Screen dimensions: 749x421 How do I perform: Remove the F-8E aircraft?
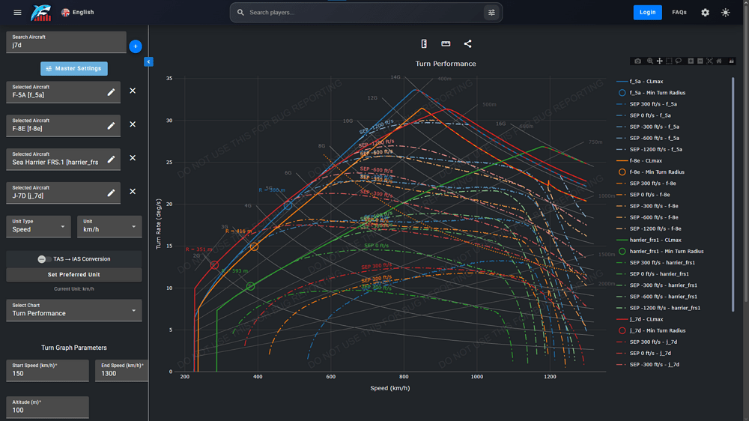(133, 124)
